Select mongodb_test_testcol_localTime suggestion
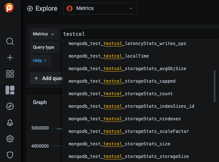Screen dimensions: 219x162 click(141, 56)
